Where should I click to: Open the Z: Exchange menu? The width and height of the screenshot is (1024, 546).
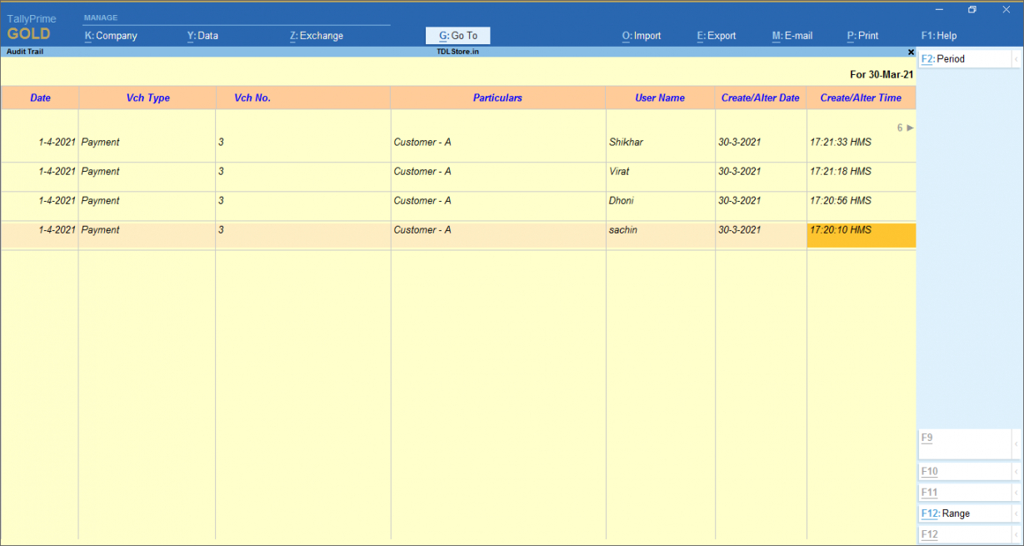pyautogui.click(x=316, y=36)
